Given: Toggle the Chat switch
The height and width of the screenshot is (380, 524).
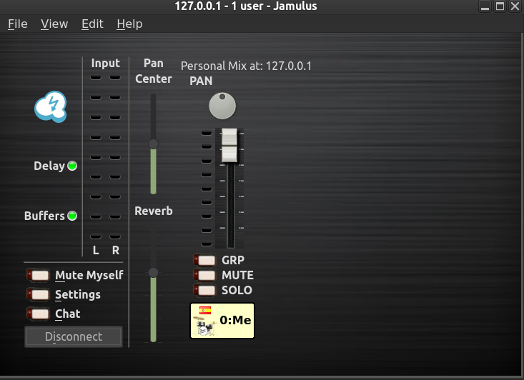Looking at the screenshot, I should tap(38, 314).
